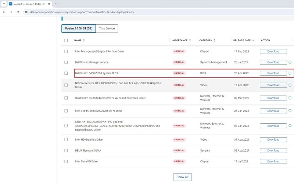The width and height of the screenshot is (294, 184).
Task: Check DBUtil Removal Utility row
Action: (66, 151)
